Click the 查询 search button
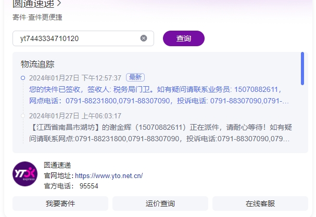Viewport: 316px width, 217px height. click(184, 38)
